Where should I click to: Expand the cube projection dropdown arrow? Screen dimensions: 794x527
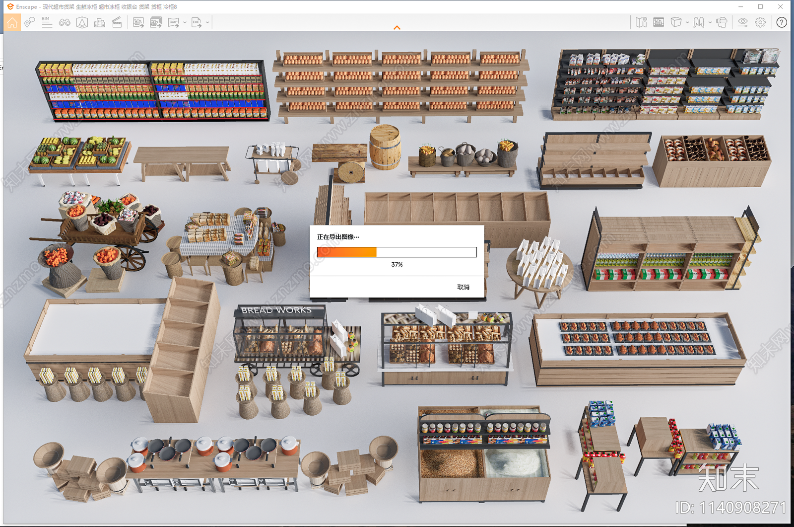687,22
